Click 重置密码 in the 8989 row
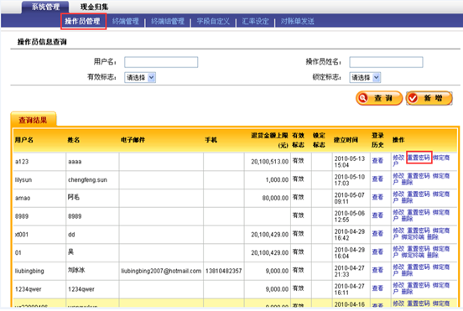 coord(419,213)
